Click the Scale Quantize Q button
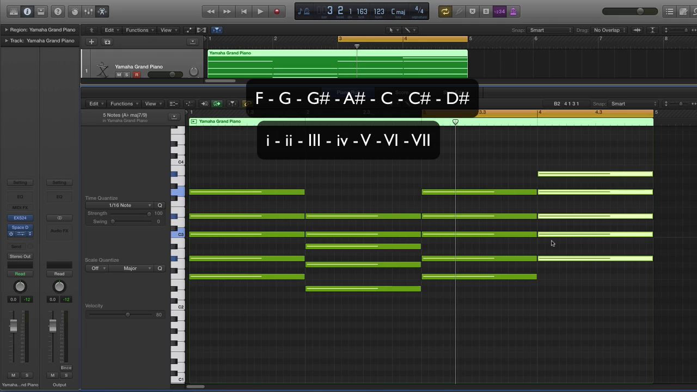697x392 pixels. 160,268
